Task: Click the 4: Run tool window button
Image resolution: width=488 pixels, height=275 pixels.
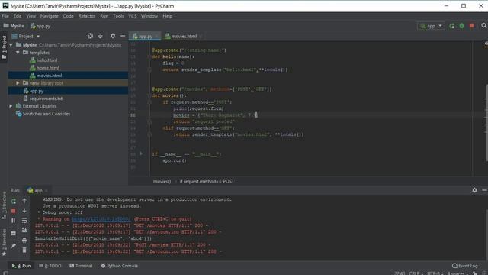Action: (x=21, y=266)
